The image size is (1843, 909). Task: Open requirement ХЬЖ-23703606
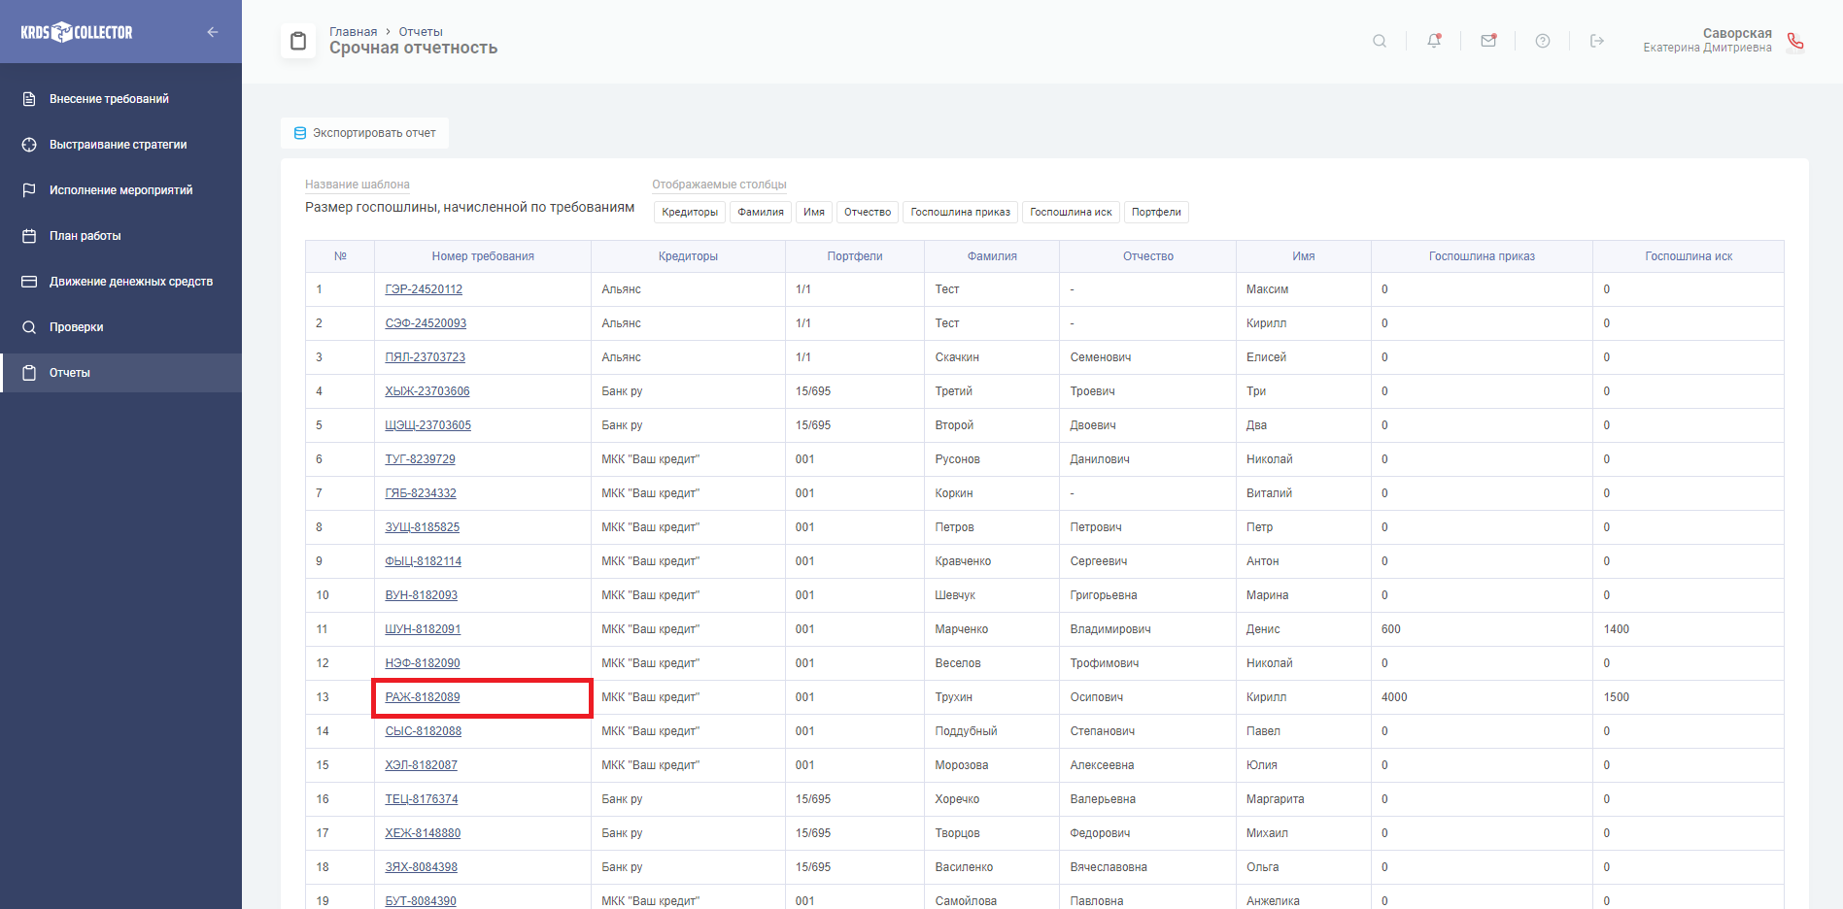click(x=427, y=391)
